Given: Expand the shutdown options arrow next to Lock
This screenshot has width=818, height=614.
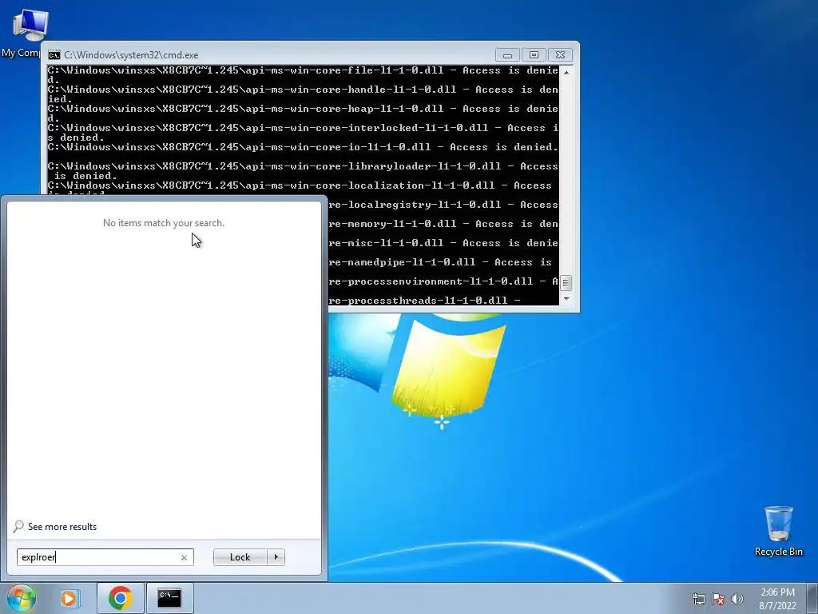Looking at the screenshot, I should [x=276, y=557].
